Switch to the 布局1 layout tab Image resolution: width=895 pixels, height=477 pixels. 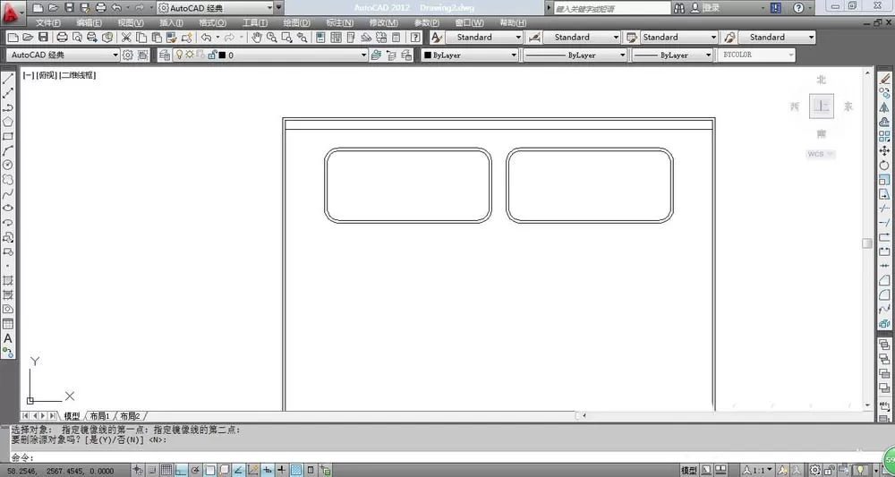[100, 416]
